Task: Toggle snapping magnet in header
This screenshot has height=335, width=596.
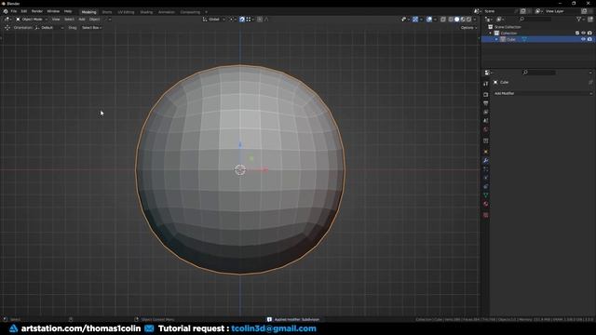Action: (242, 19)
